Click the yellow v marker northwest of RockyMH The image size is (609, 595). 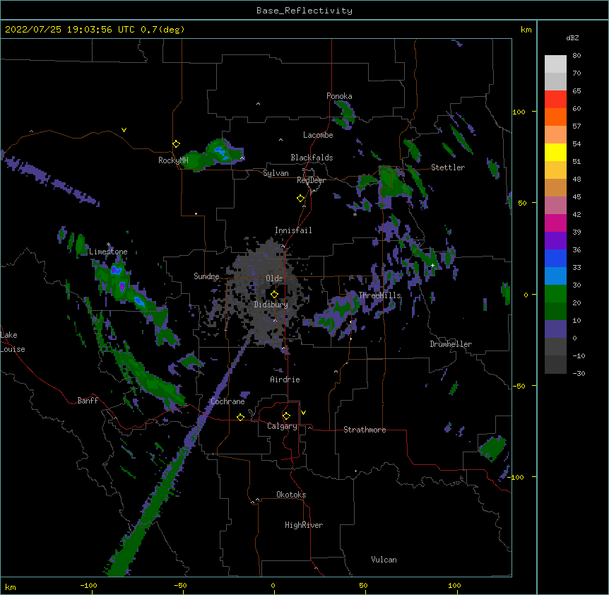coord(124,130)
